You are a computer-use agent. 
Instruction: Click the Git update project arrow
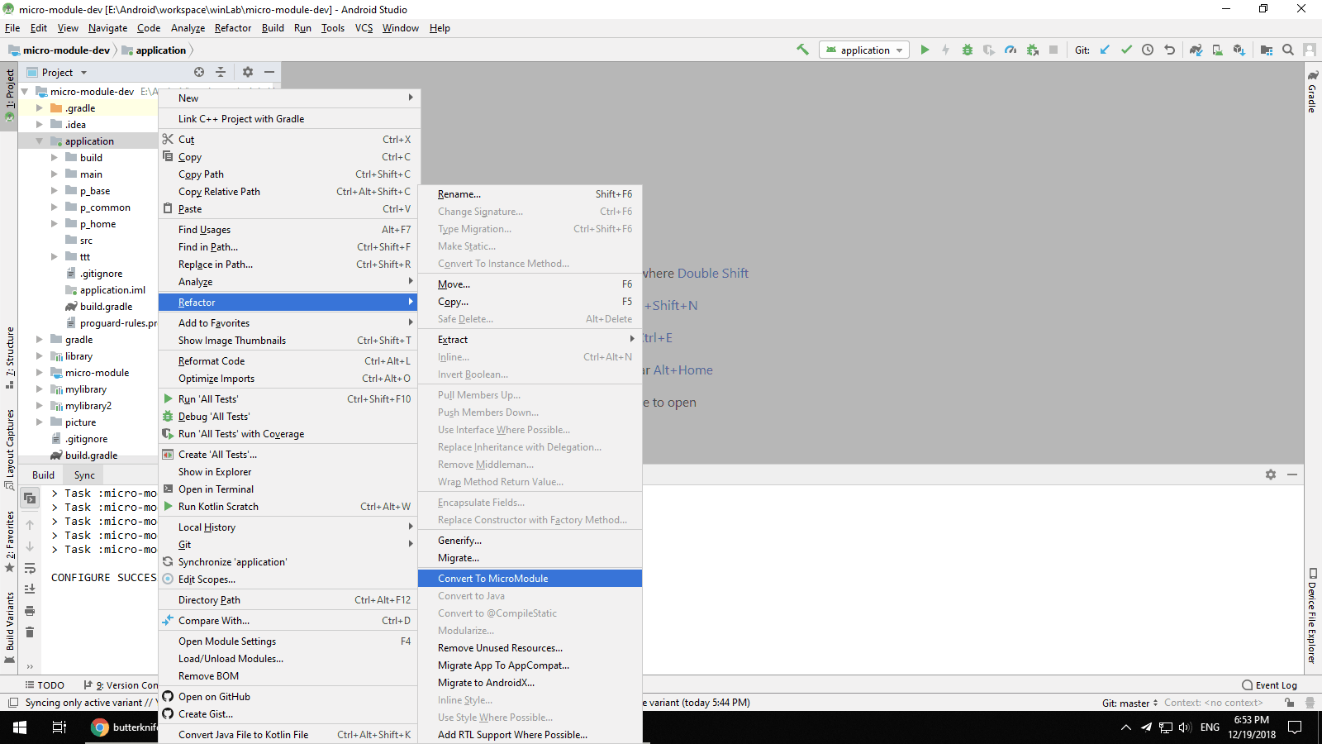point(1105,50)
